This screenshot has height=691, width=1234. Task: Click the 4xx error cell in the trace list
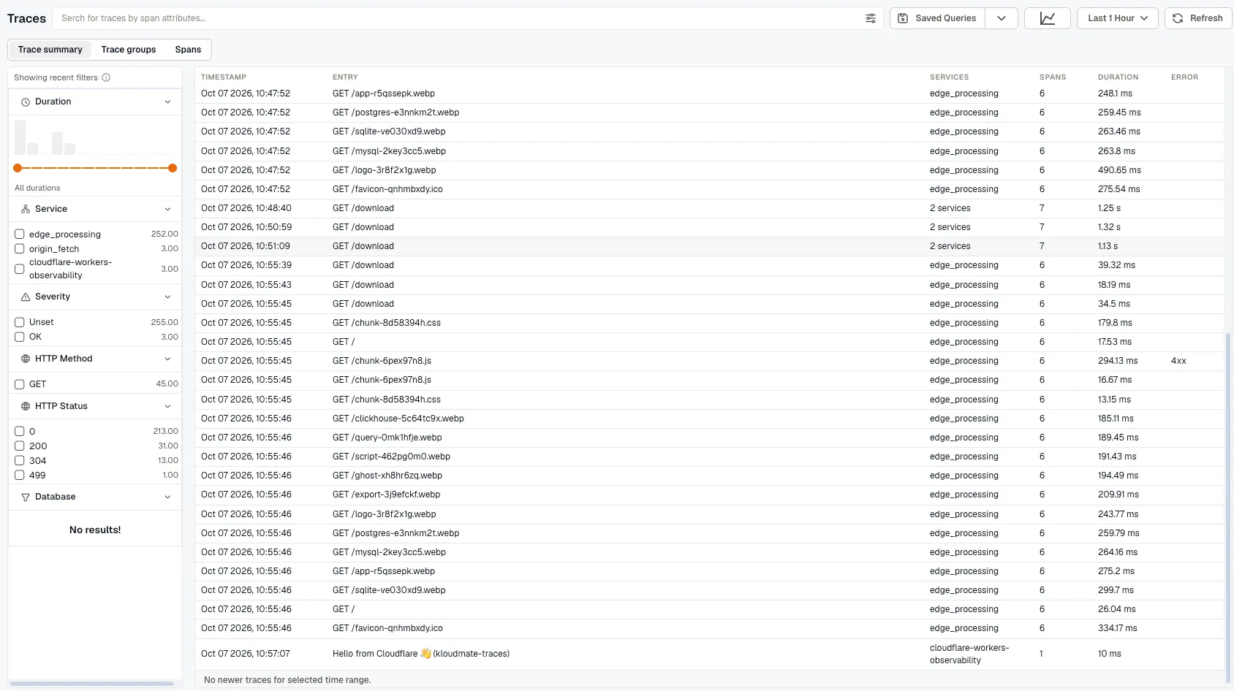coord(1178,361)
